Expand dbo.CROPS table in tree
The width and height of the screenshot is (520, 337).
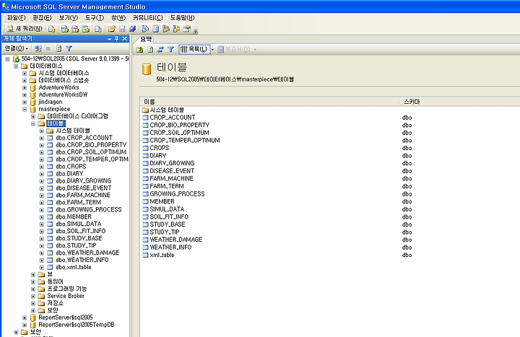42,167
